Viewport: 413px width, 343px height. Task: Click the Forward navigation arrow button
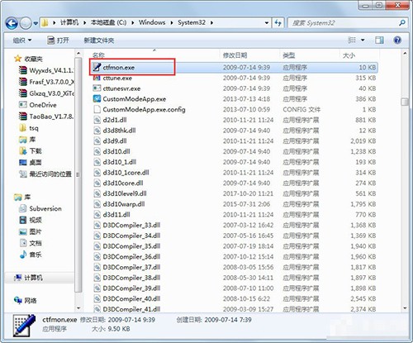26,23
